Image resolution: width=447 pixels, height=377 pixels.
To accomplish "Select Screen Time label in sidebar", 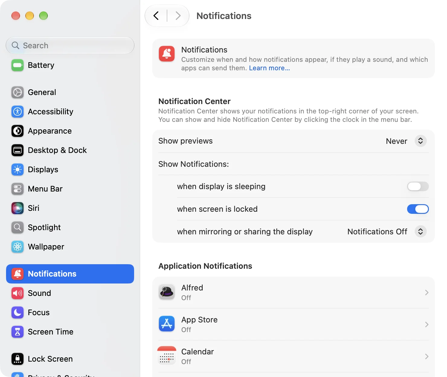I will [50, 332].
